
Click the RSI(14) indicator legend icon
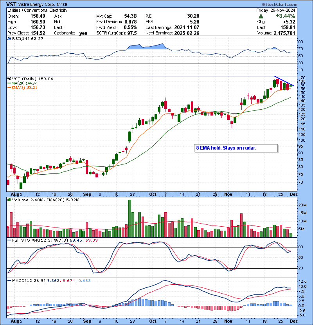[x=9, y=38]
